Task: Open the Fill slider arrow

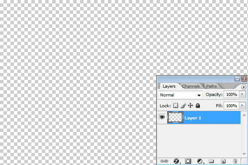Action: [242, 106]
